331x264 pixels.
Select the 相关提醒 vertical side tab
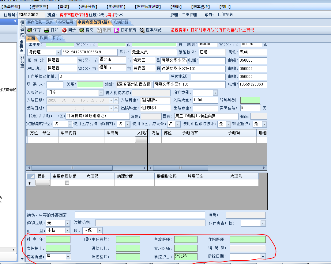tap(22, 29)
